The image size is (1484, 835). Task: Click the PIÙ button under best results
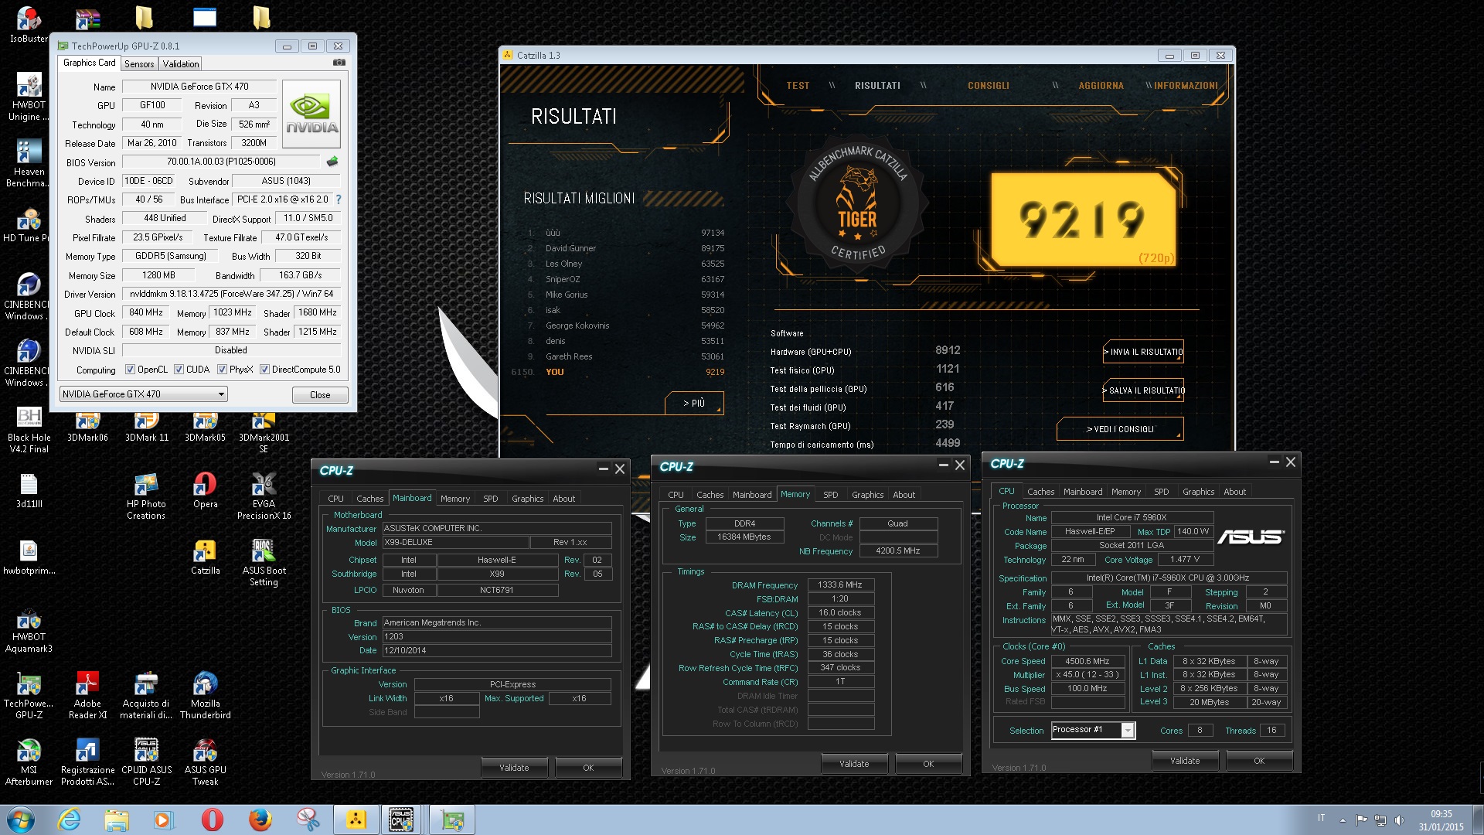694,403
